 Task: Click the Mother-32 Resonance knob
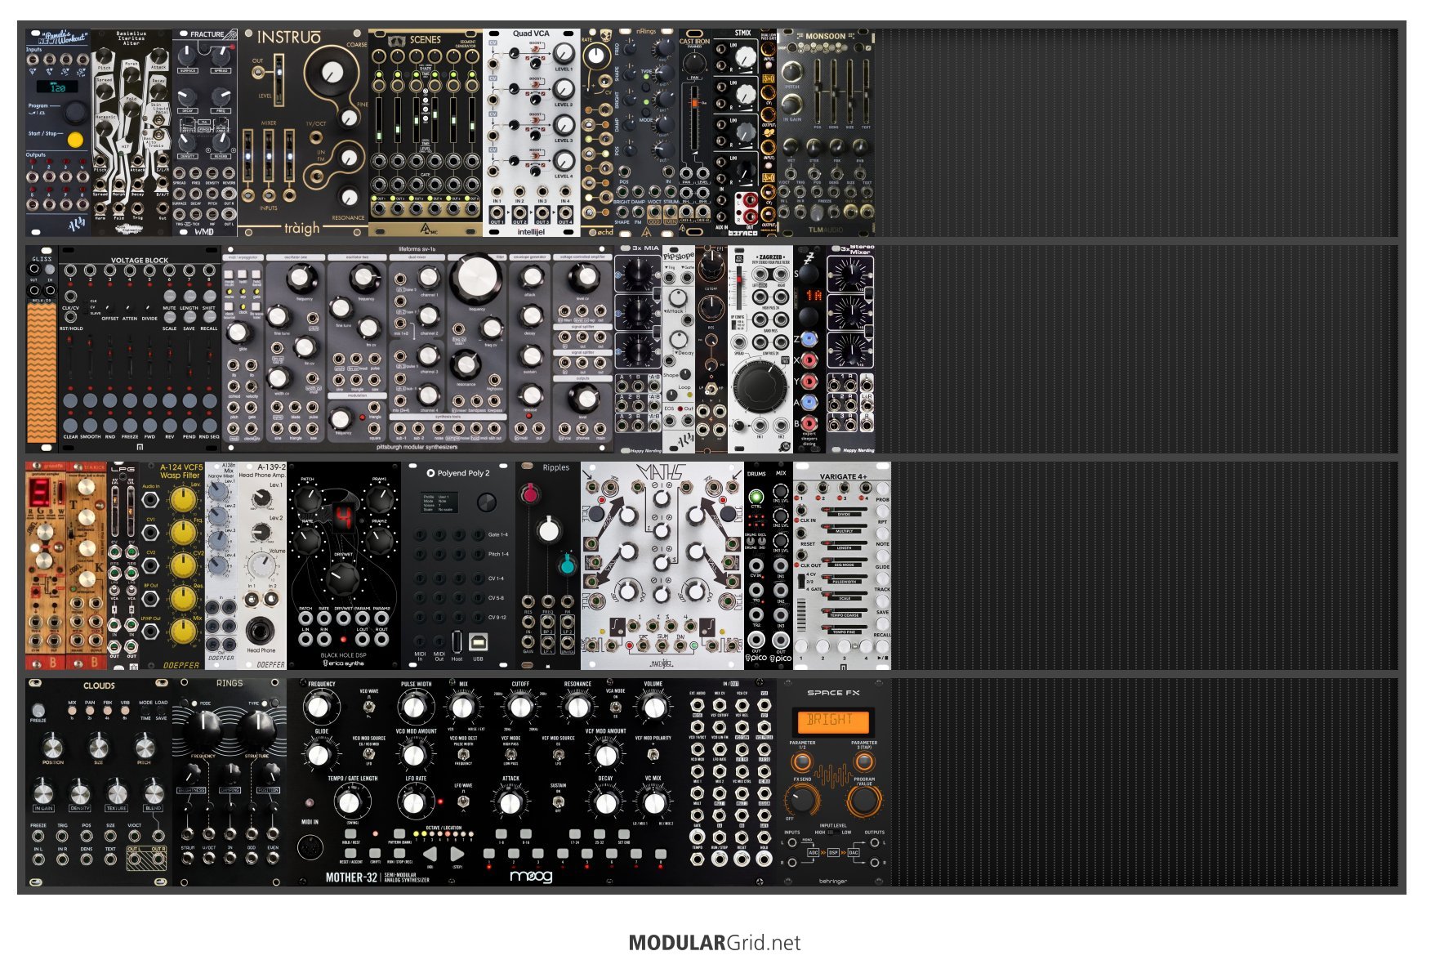(x=577, y=708)
